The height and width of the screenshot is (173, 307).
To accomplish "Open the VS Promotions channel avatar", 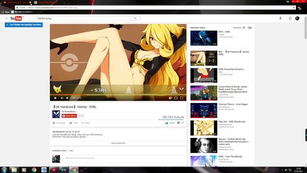I will [x=56, y=114].
